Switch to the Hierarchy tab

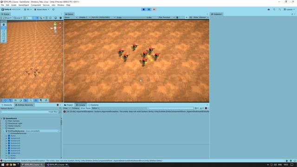pos(7,105)
